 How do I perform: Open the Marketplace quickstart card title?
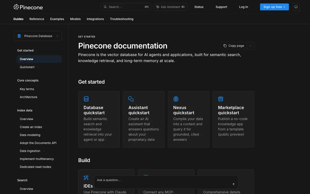[x=231, y=110]
